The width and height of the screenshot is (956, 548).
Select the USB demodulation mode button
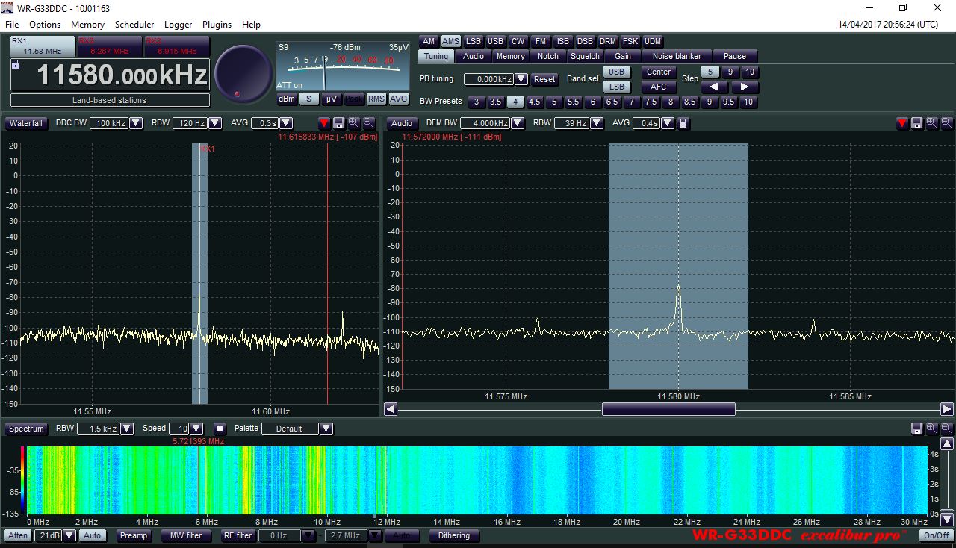[496, 41]
